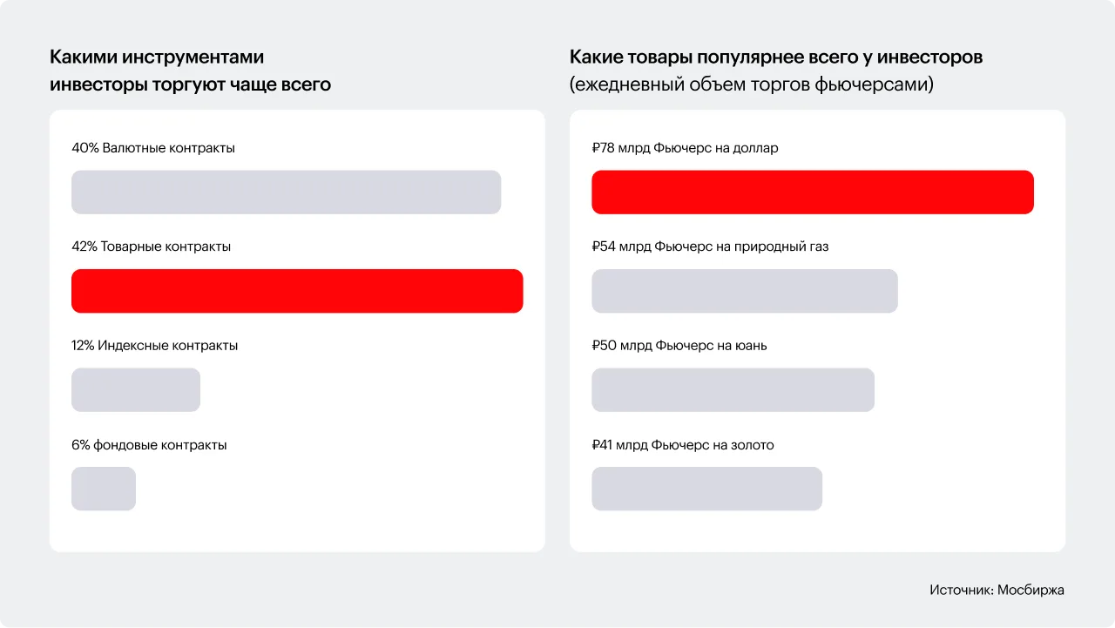Click the natural gas futures gray bar
The image size is (1115, 628).
744,291
